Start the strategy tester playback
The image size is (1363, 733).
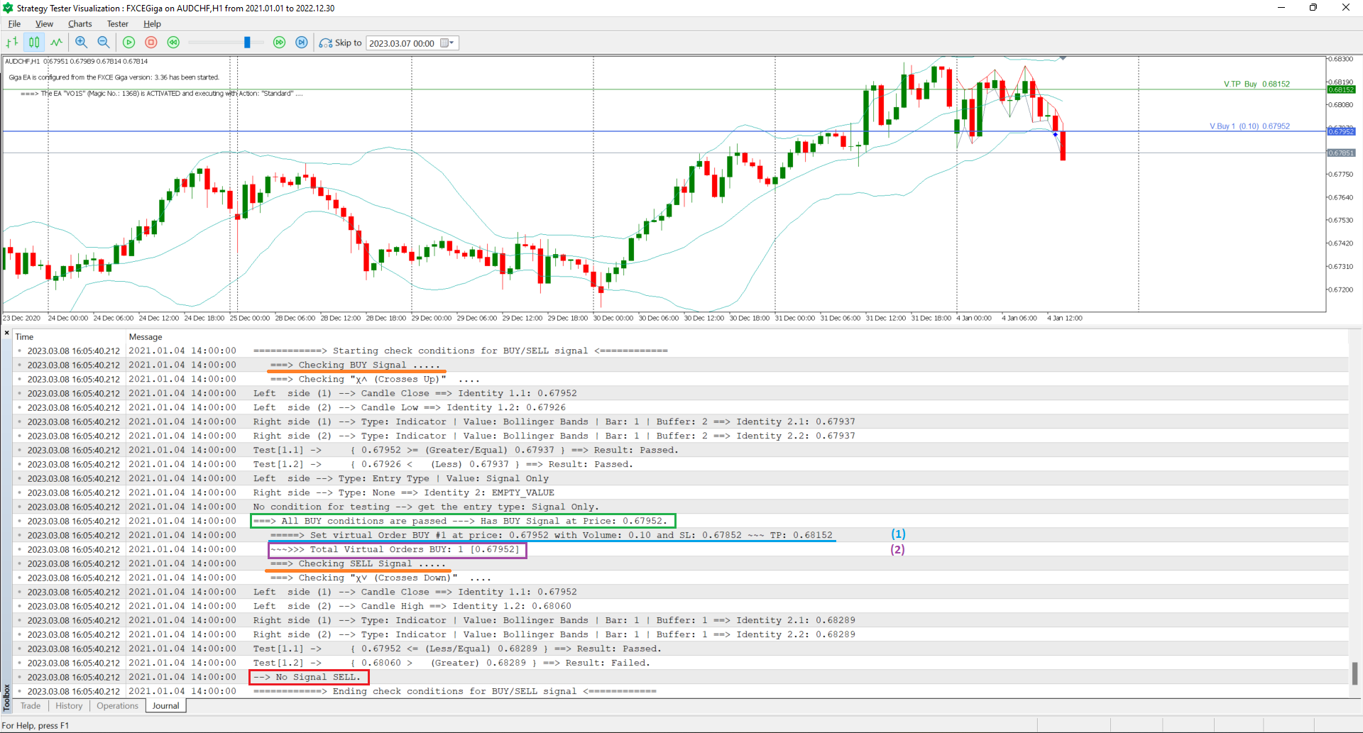[128, 43]
